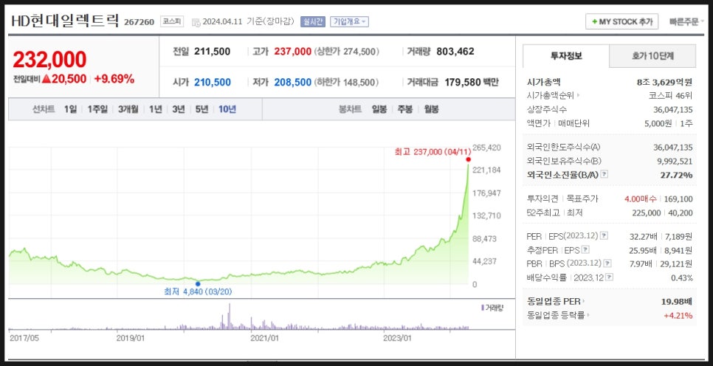The image size is (713, 366).
Task: Click the 저가 value 208,500
Action: click(293, 83)
